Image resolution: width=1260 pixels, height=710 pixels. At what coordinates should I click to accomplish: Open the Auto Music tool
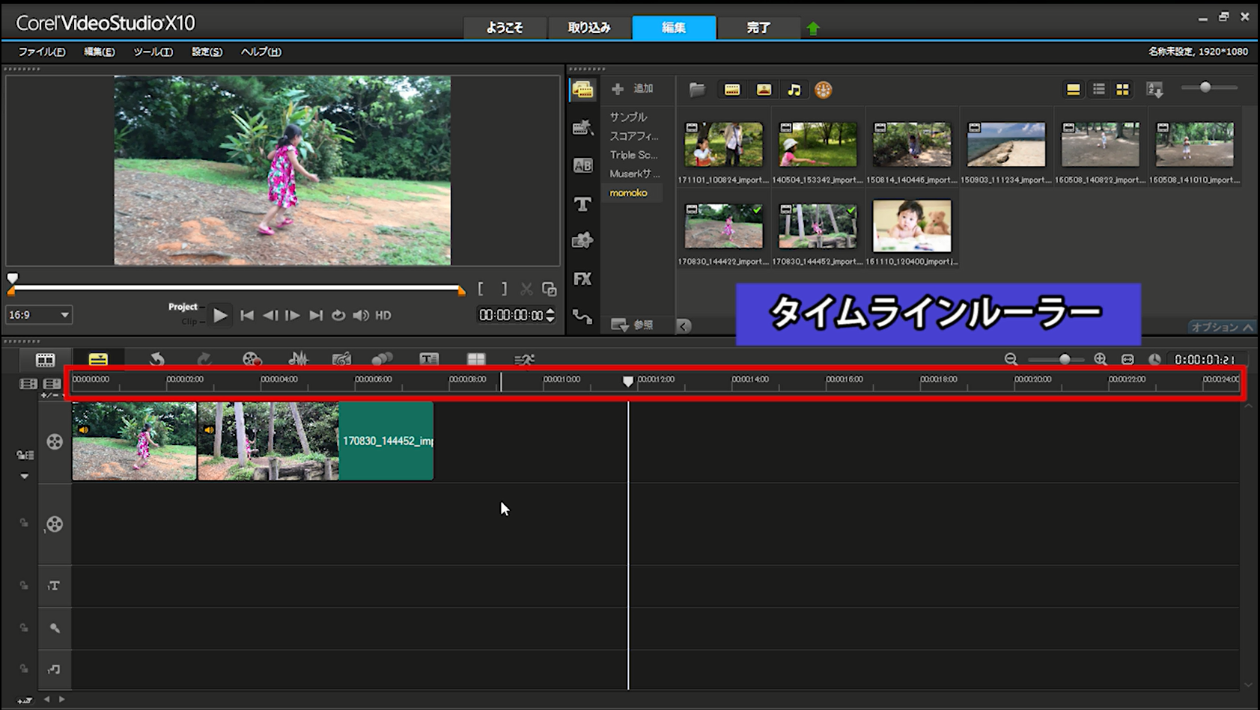341,360
